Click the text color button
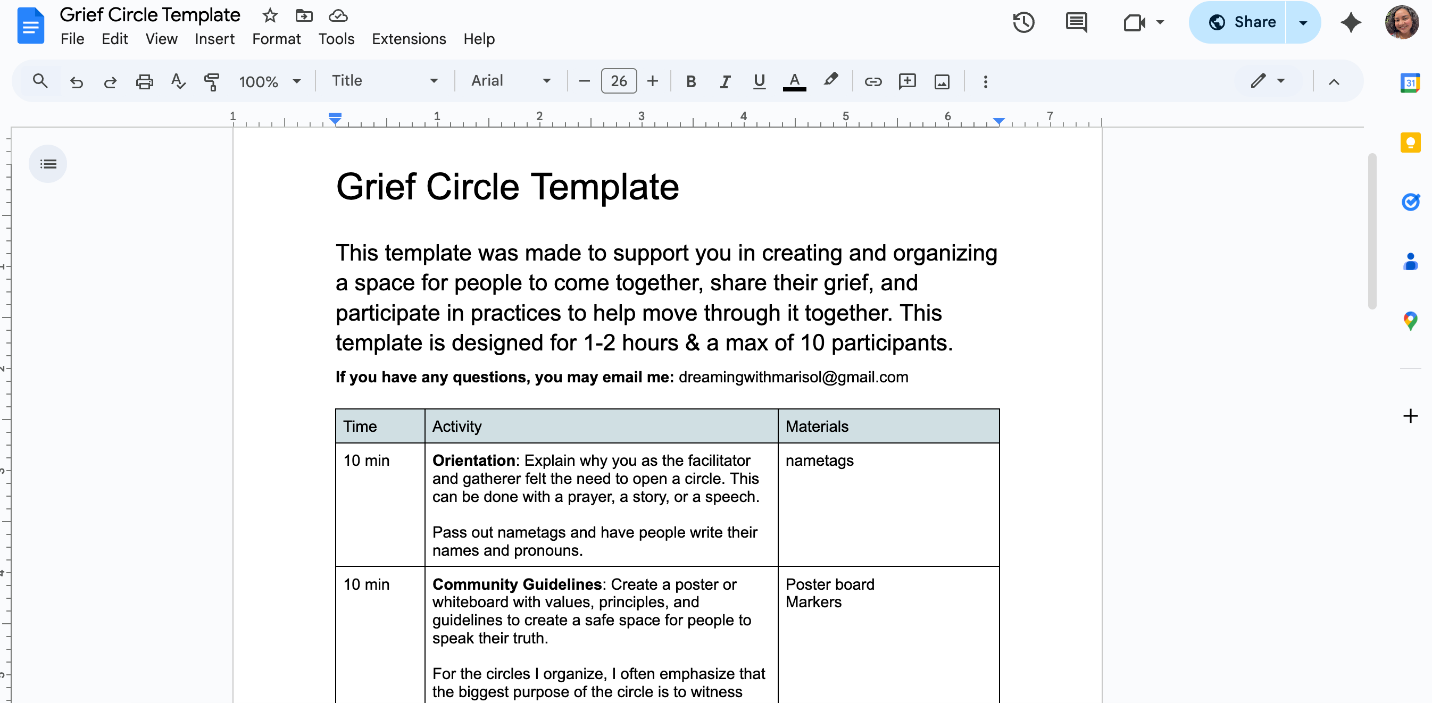The height and width of the screenshot is (703, 1432). coord(794,82)
